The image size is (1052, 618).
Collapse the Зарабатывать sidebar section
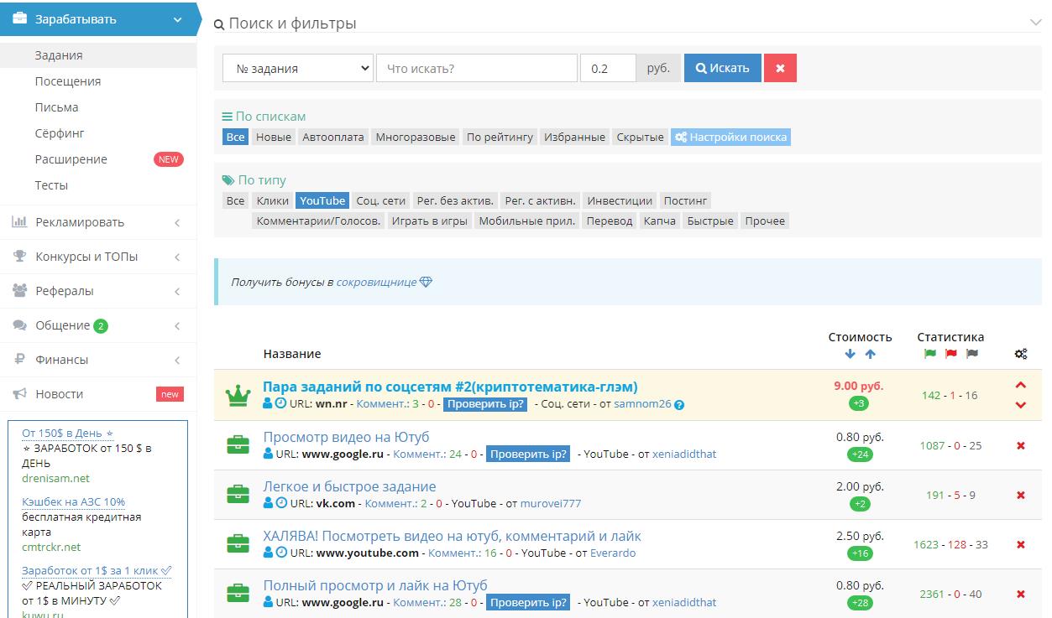(177, 19)
